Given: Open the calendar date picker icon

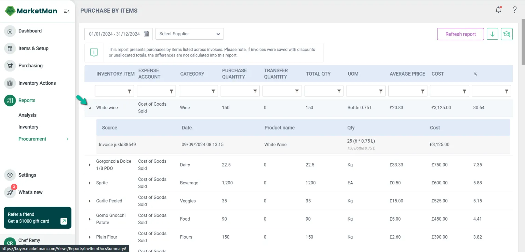Looking at the screenshot, I should [146, 34].
